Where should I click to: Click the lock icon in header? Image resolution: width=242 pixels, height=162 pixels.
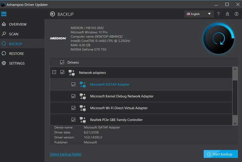click(x=227, y=14)
